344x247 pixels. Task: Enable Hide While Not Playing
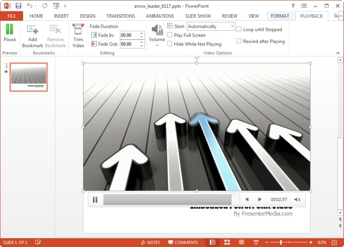pos(170,44)
